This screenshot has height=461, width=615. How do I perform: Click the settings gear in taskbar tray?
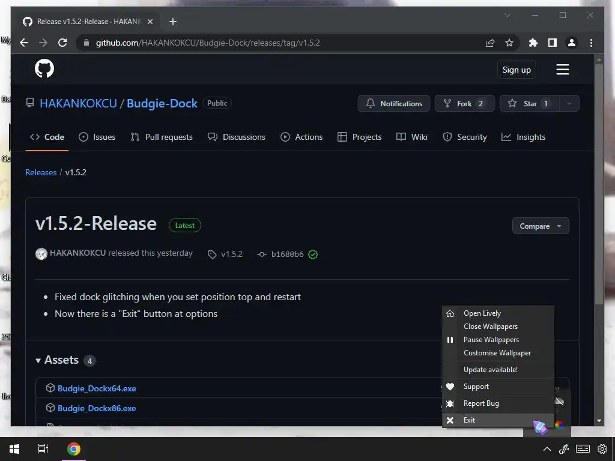point(602,449)
